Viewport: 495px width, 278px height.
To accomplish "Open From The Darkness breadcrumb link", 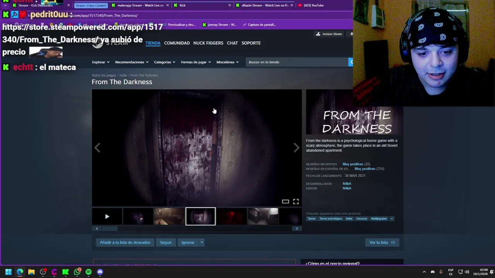I will coord(144,75).
